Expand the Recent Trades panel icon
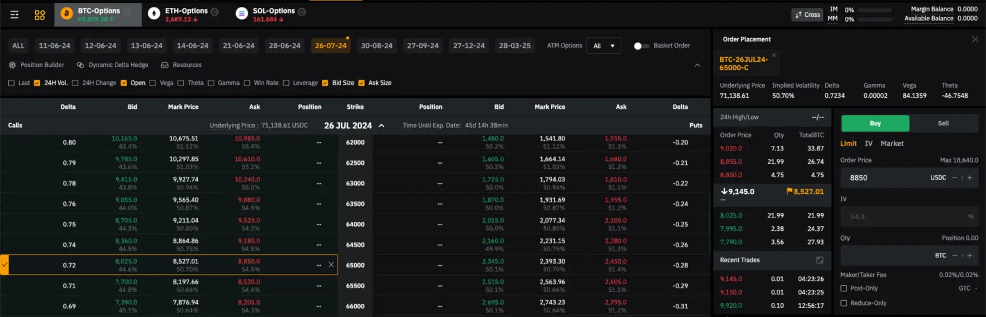Viewport: 986px width, 317px height. click(x=820, y=260)
